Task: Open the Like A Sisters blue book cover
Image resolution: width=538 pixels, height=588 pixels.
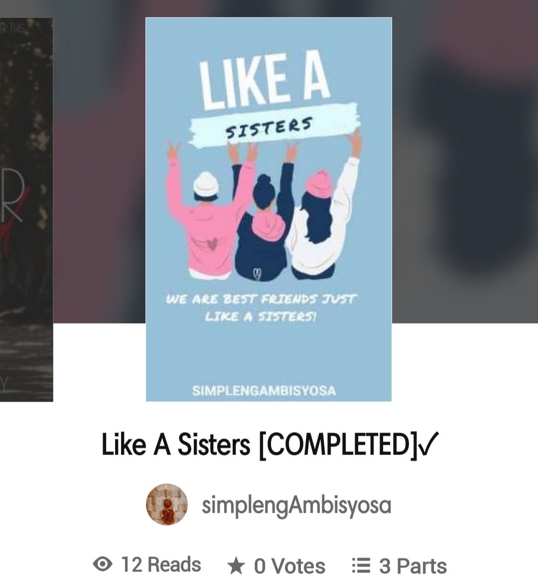Action: pyautogui.click(x=269, y=209)
